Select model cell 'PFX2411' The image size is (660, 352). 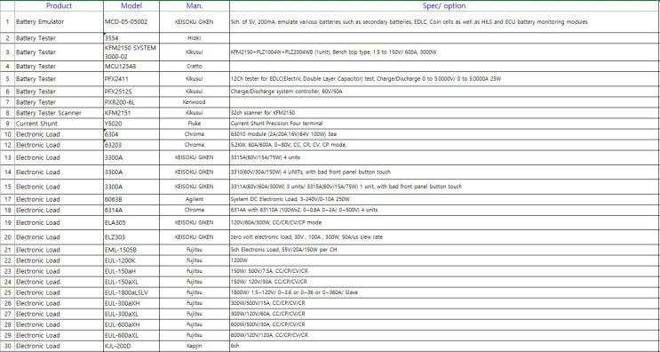[x=131, y=79]
